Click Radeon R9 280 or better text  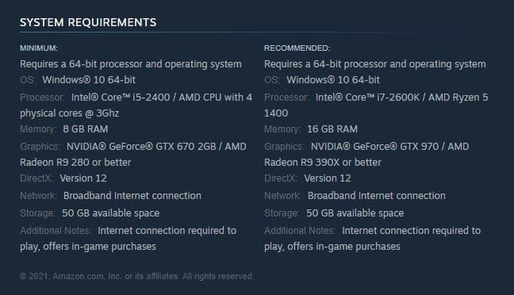pyautogui.click(x=75, y=163)
